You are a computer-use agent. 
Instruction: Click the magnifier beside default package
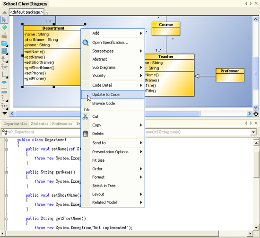click(x=47, y=13)
